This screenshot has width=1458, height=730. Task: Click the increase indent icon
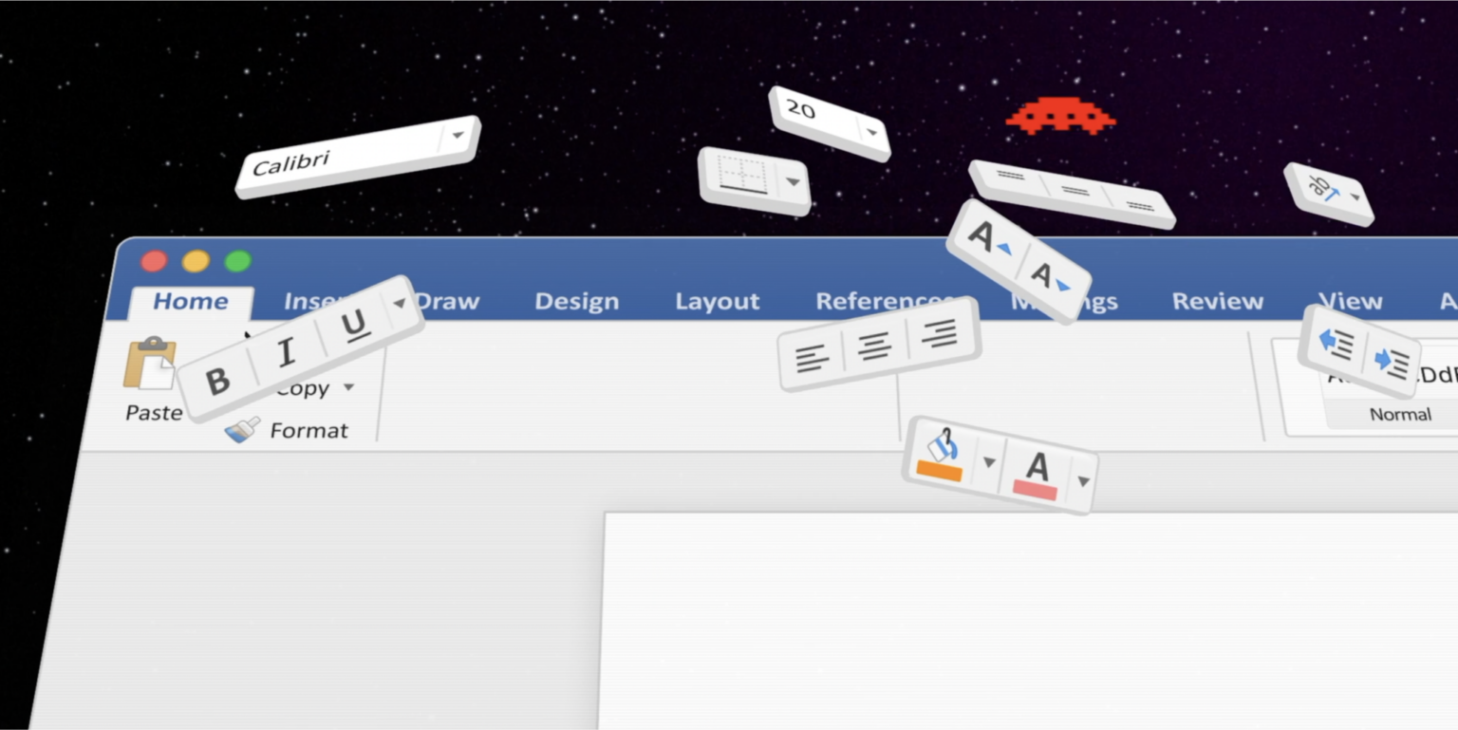click(1390, 362)
